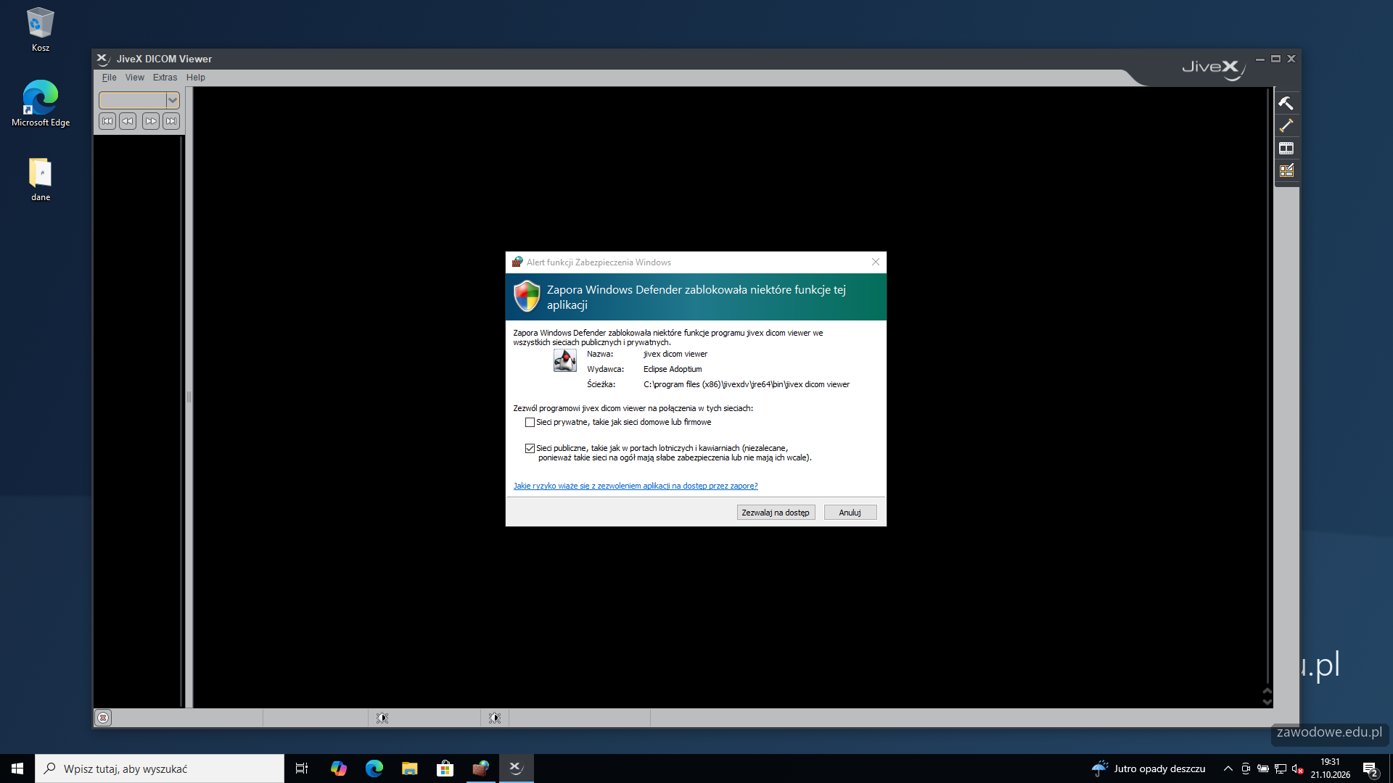Select the distance measurement tool
This screenshot has width=1393, height=783.
pos(1286,125)
